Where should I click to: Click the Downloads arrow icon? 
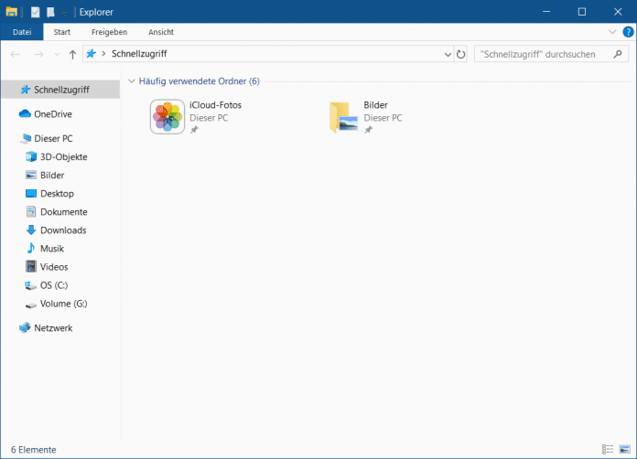click(x=31, y=230)
